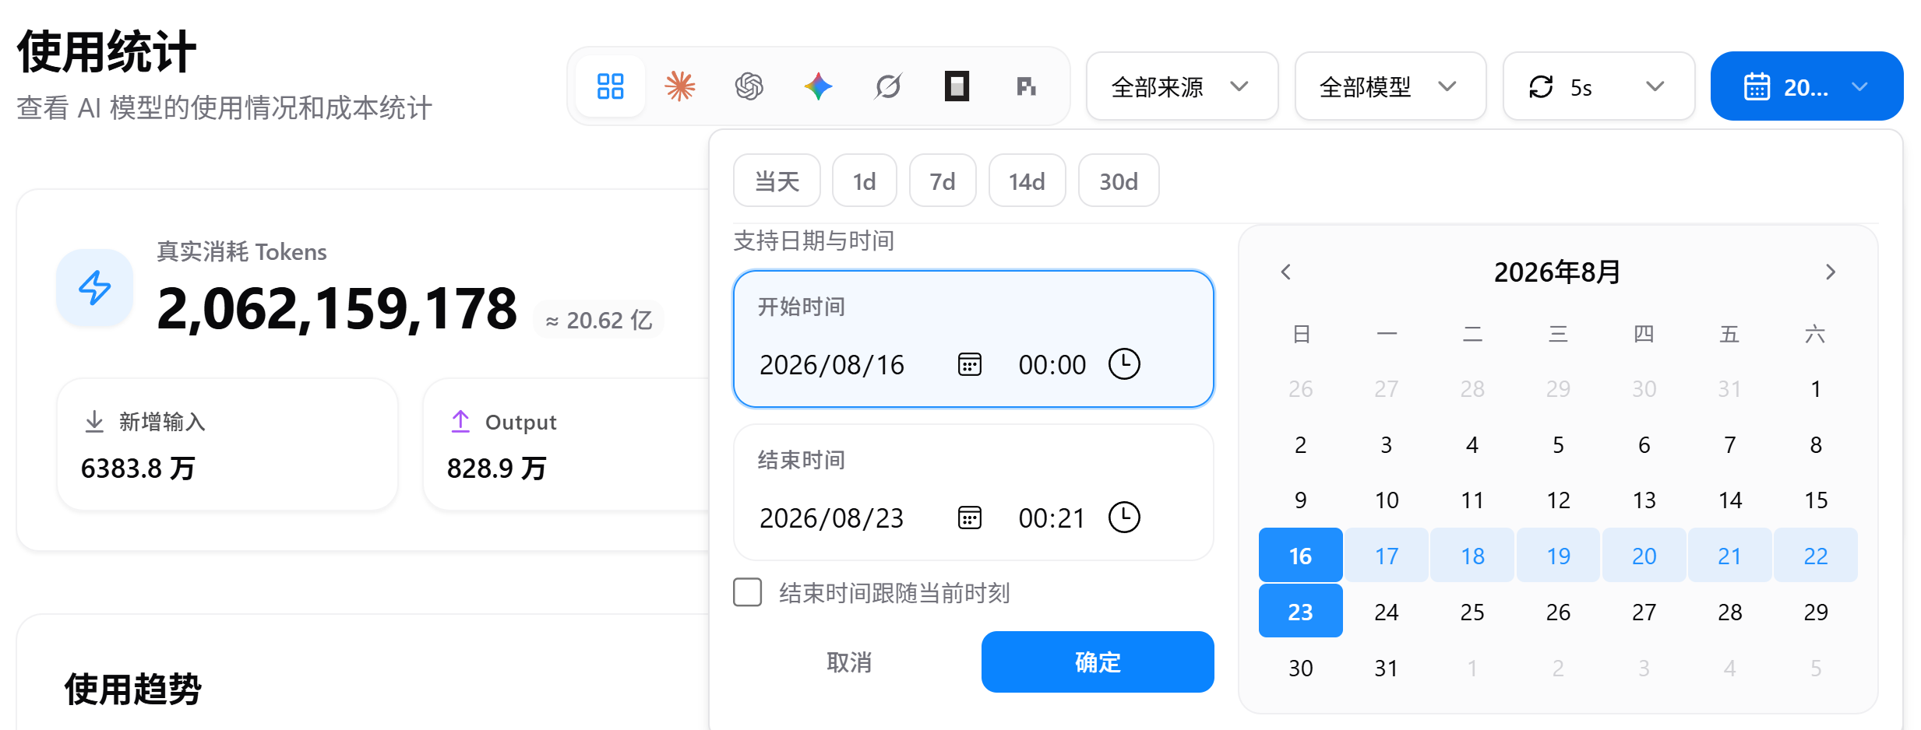
Task: Choose the 30d preset
Action: coord(1119,181)
